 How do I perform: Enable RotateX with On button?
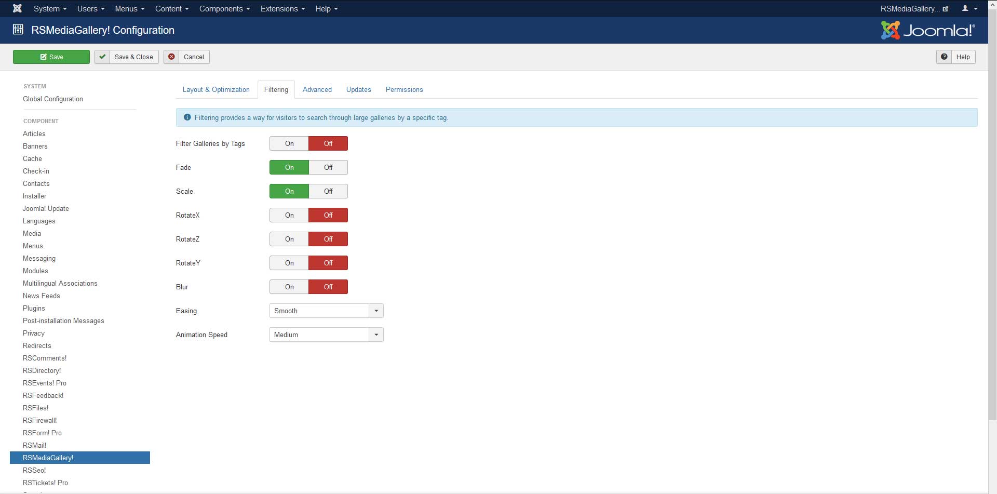tap(289, 215)
